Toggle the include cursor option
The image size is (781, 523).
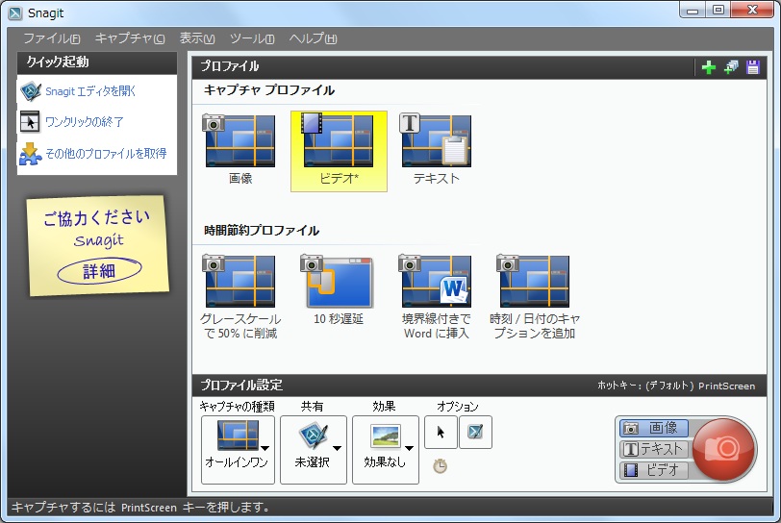click(441, 432)
